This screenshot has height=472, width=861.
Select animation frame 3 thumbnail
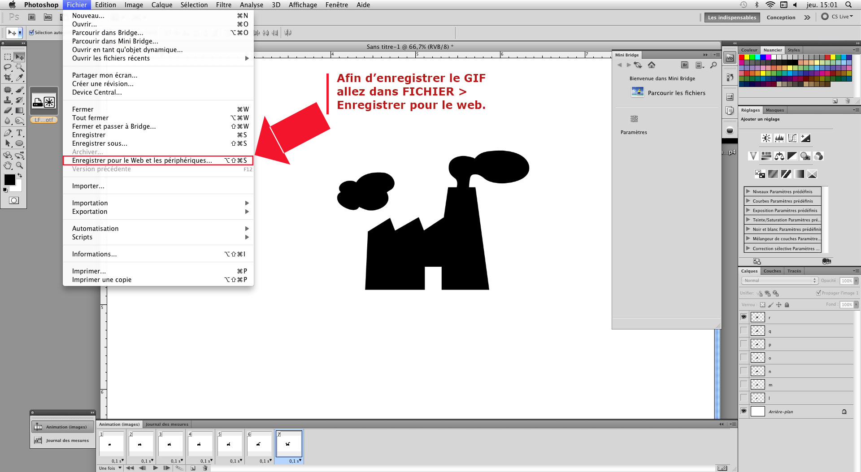tap(170, 444)
